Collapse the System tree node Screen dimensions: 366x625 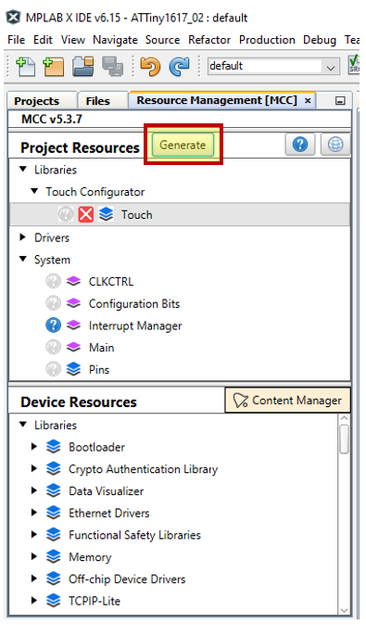[23, 259]
